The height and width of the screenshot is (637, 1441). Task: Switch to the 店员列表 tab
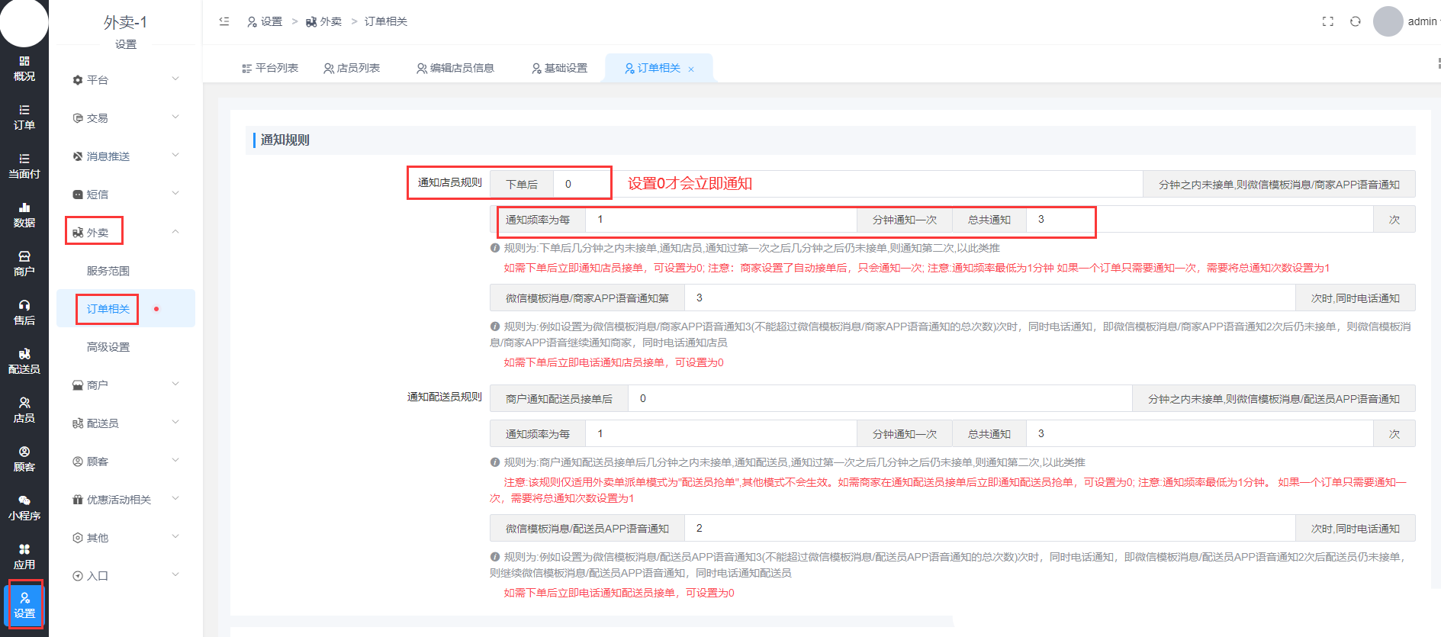(x=352, y=68)
